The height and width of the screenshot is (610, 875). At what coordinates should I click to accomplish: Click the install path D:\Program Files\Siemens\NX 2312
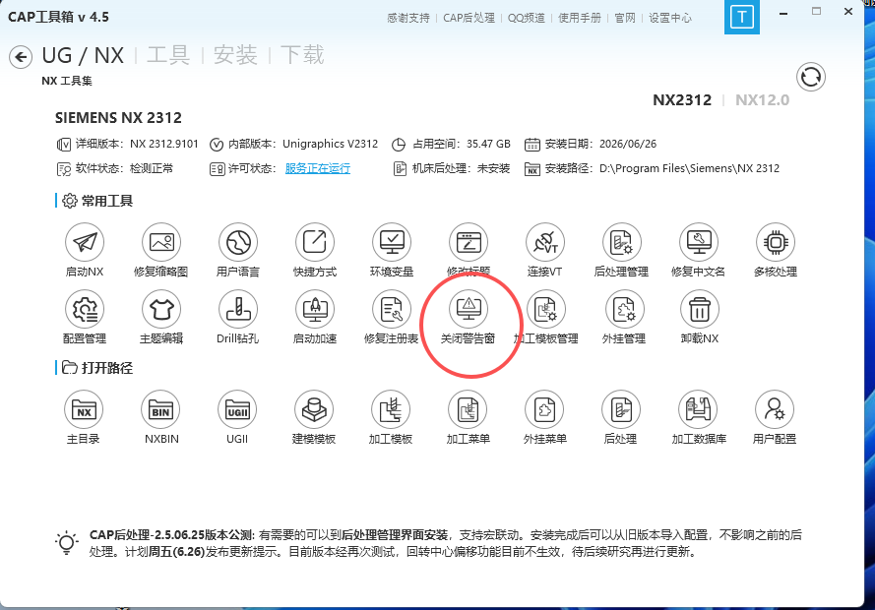[x=689, y=168]
